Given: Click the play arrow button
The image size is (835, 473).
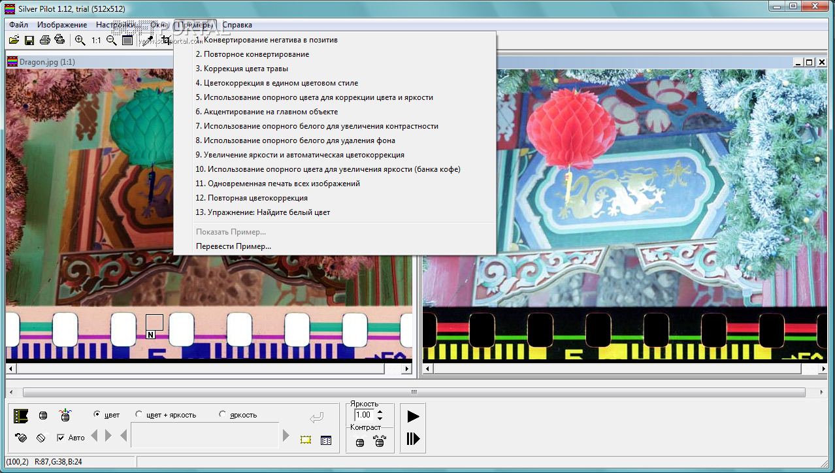Looking at the screenshot, I should 413,416.
